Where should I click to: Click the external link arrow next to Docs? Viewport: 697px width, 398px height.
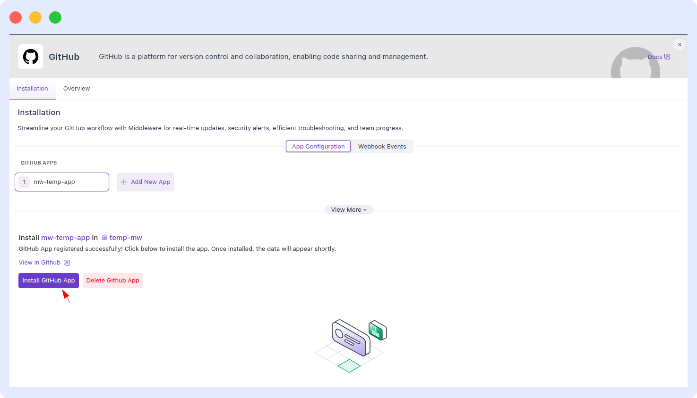(x=666, y=57)
